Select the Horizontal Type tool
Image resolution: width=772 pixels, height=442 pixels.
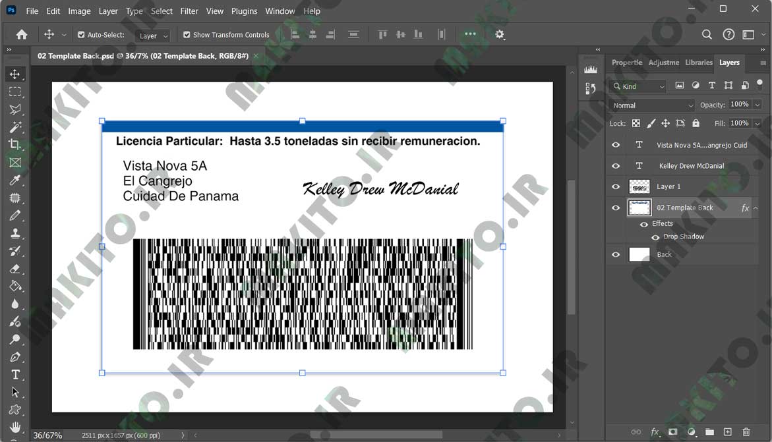[x=15, y=375]
